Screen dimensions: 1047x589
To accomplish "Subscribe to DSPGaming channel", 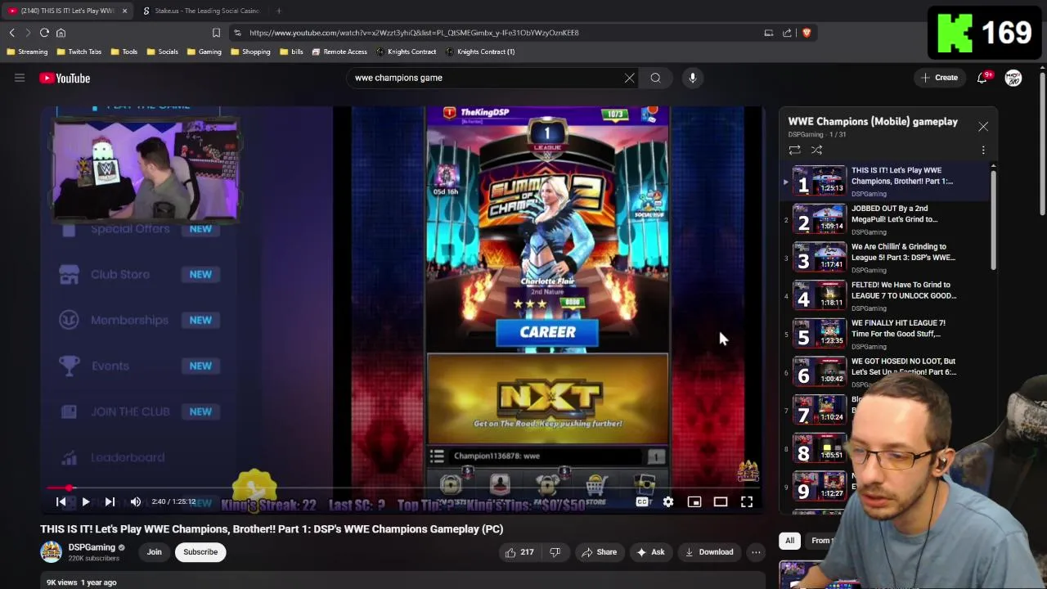I will [200, 552].
